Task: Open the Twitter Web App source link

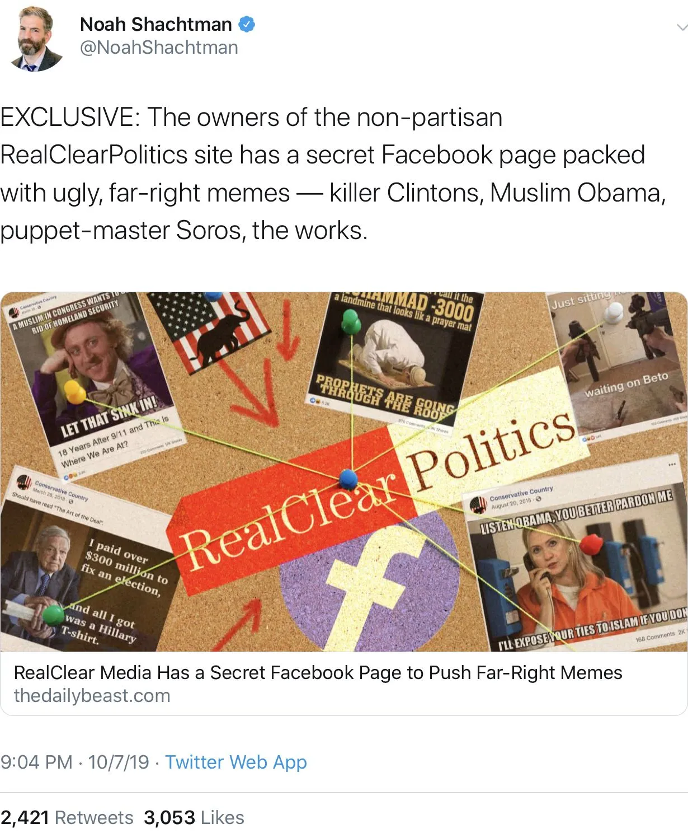Action: 236,762
